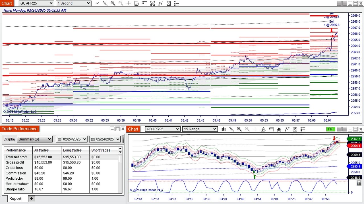
Task: Click the performance grid vertical scrollbar thumb
Action: point(120,158)
